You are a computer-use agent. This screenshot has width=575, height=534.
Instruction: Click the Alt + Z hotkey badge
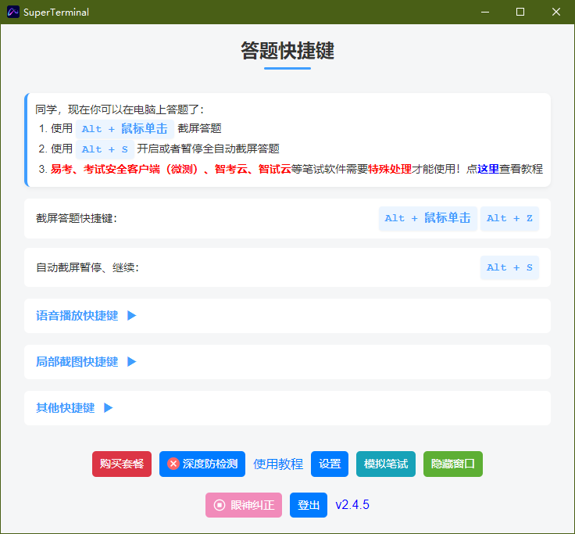pyautogui.click(x=509, y=218)
